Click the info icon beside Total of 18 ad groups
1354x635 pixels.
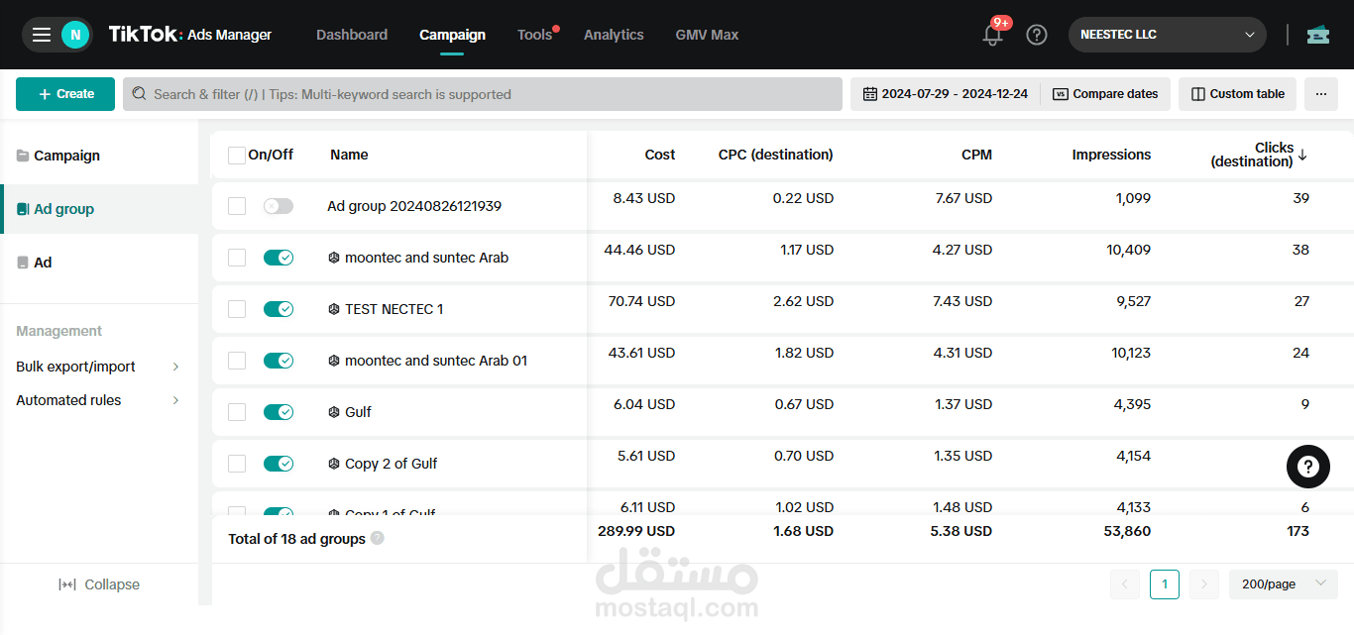pyautogui.click(x=377, y=539)
